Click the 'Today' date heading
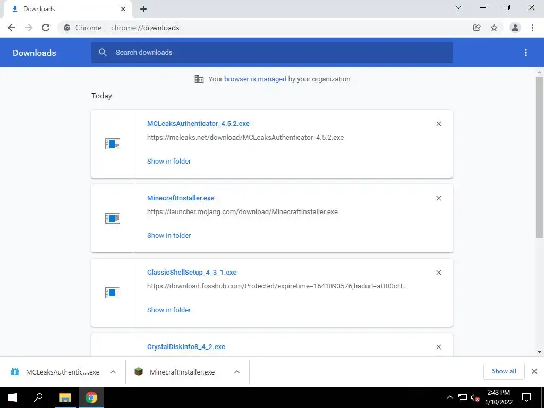This screenshot has width=544, height=408. [101, 96]
